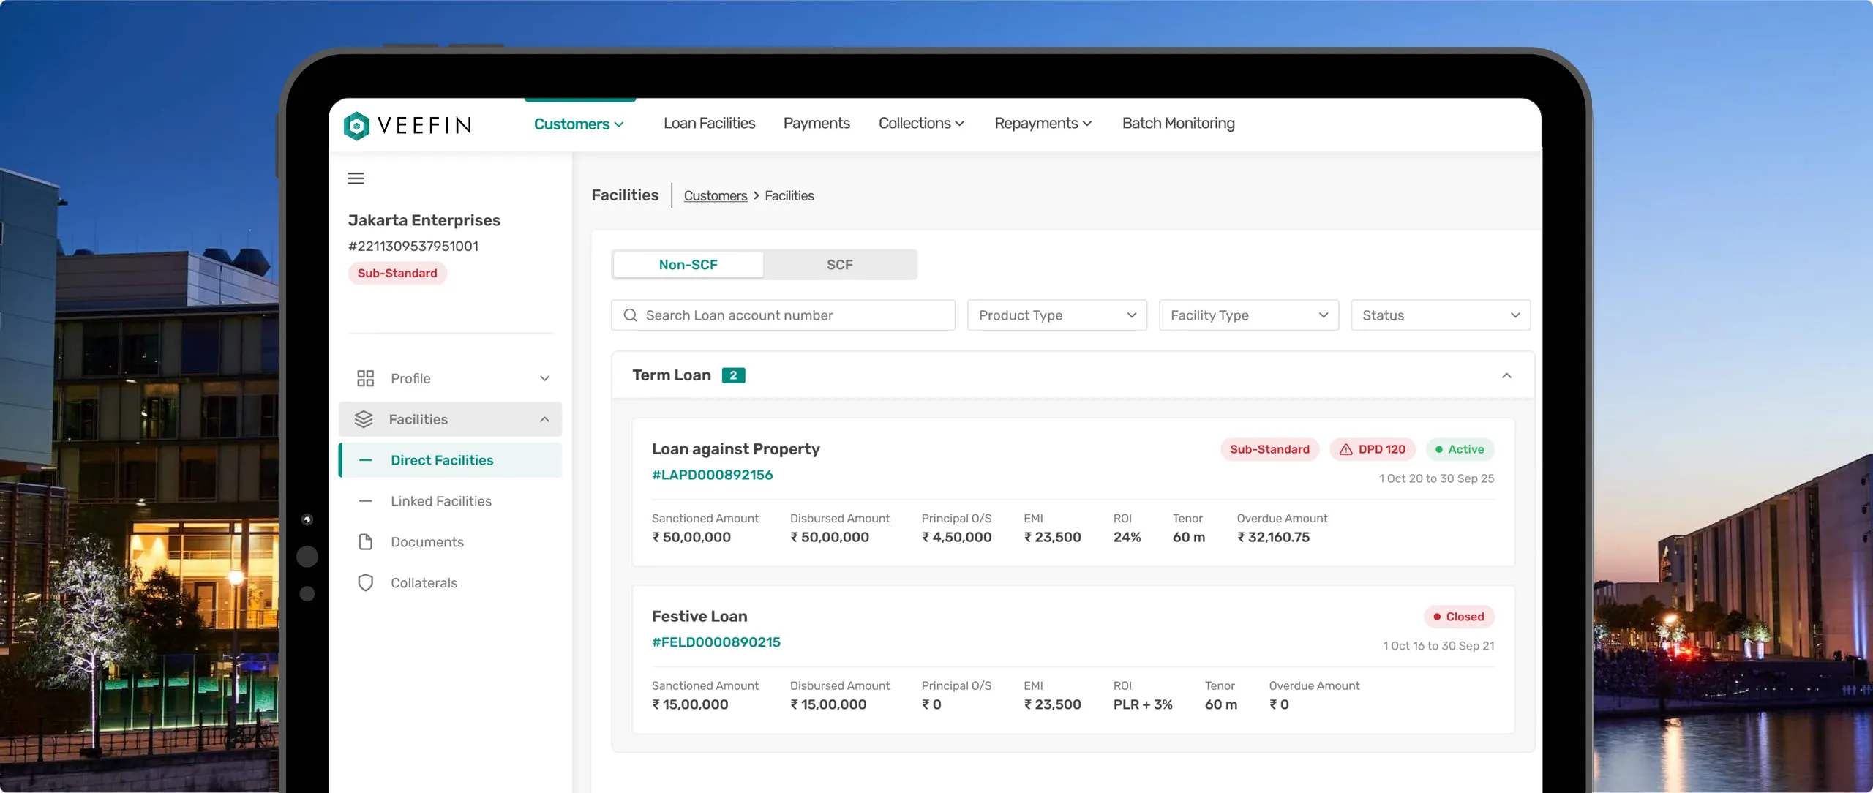The image size is (1873, 793).
Task: Open the hamburger sidebar menu icon
Action: [x=356, y=178]
